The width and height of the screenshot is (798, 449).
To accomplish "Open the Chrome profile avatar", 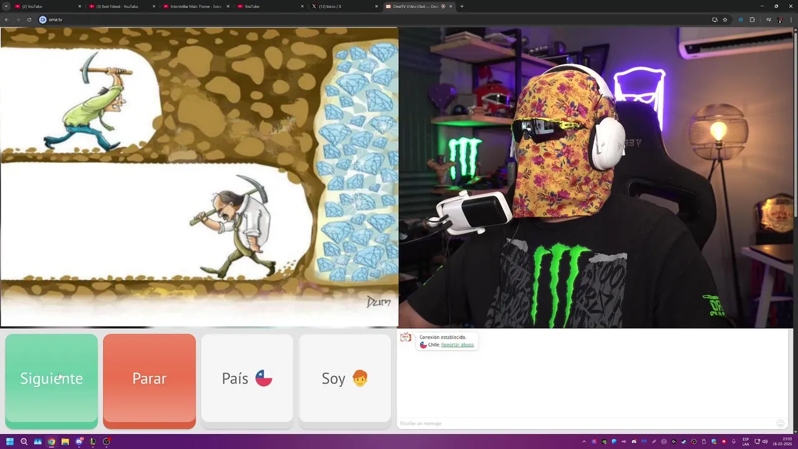I will coord(780,19).
